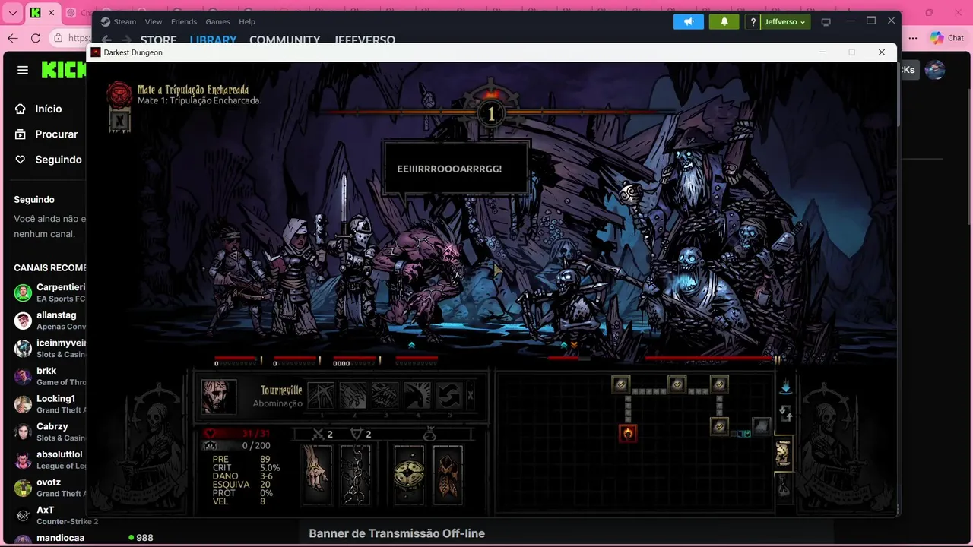Click the blue downward arrow icon beside map
Image resolution: width=973 pixels, height=547 pixels.
point(785,387)
